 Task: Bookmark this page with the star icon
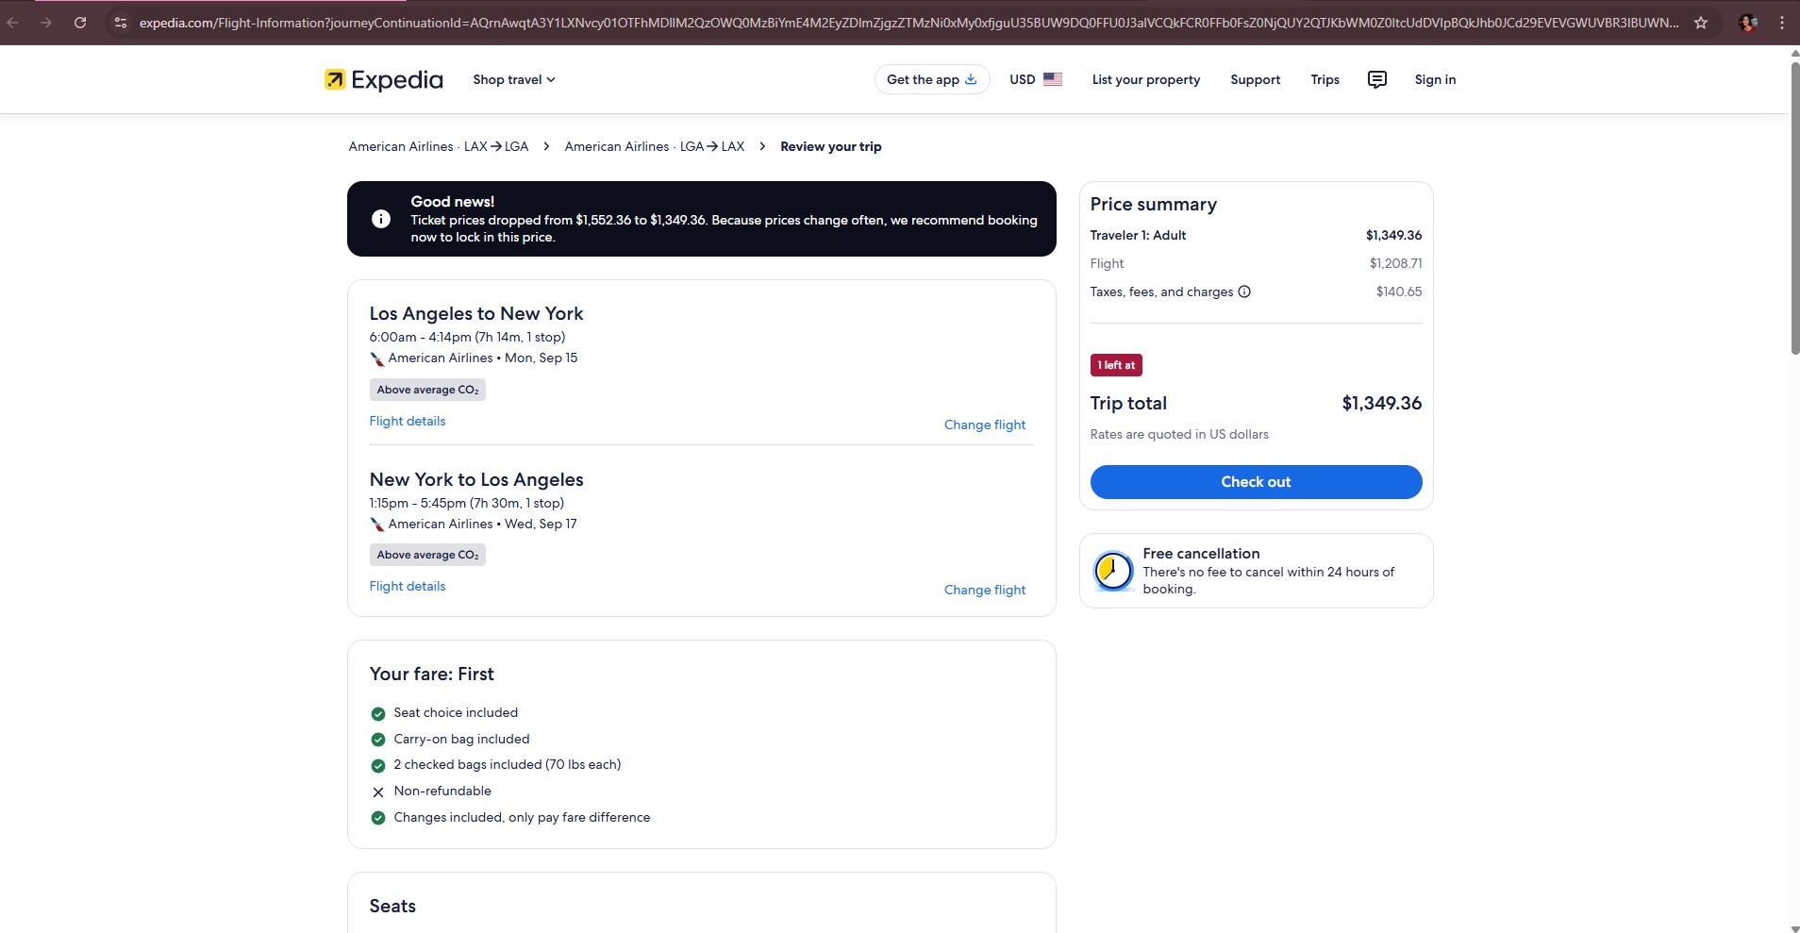1701,23
